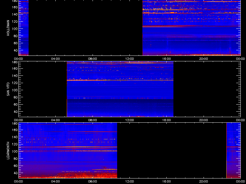Click the 40 frequency label on Holloman axis
This screenshot has height=184, width=246.
click(16, 50)
